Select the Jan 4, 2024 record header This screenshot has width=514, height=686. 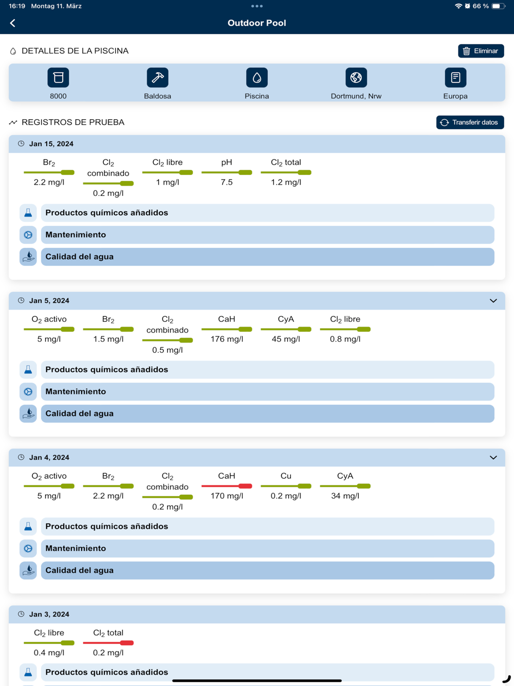pyautogui.click(x=257, y=458)
